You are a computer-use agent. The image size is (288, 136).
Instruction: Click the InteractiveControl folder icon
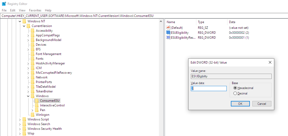tap(37, 105)
